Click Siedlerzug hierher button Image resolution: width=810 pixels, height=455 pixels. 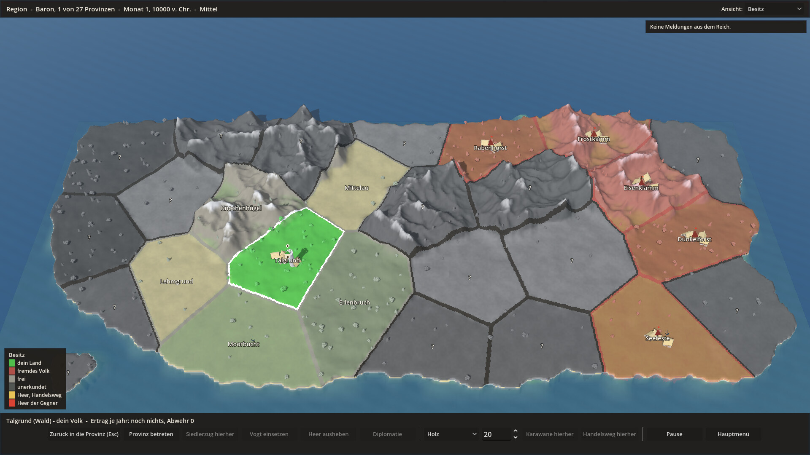(210, 434)
